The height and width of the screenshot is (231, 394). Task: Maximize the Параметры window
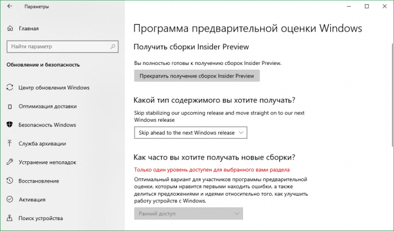[367, 7]
